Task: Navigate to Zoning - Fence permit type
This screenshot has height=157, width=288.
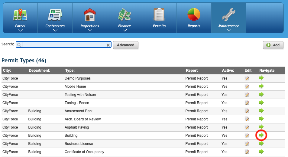Action: (x=261, y=103)
